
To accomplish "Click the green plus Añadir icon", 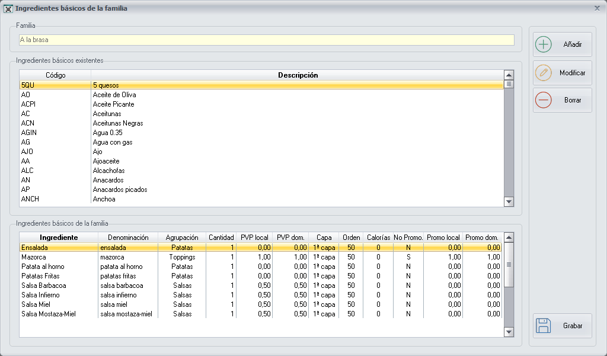I will (x=544, y=44).
